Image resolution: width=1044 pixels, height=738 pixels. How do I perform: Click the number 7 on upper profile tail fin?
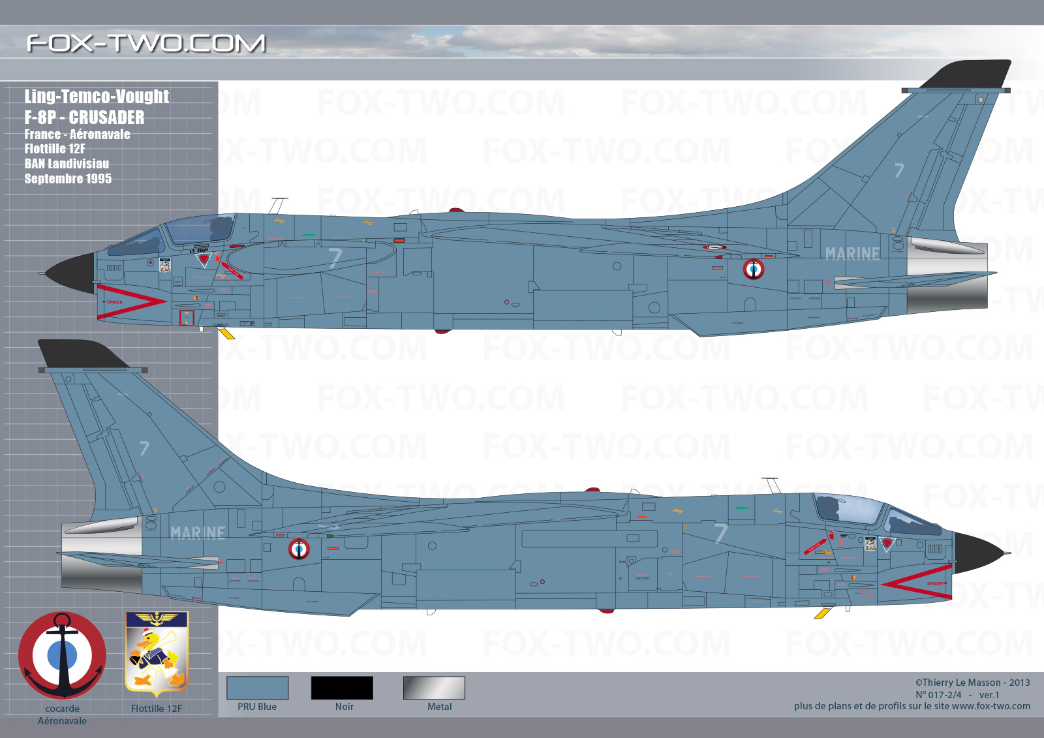[899, 170]
